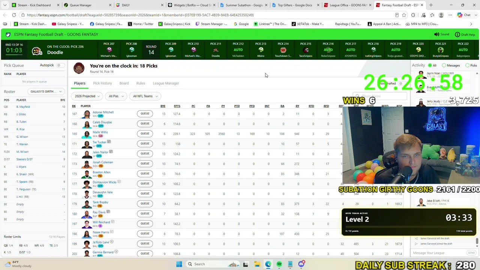Click the status icon beside Germie Bernard
This screenshot has height=270, width=480.
[116, 252]
